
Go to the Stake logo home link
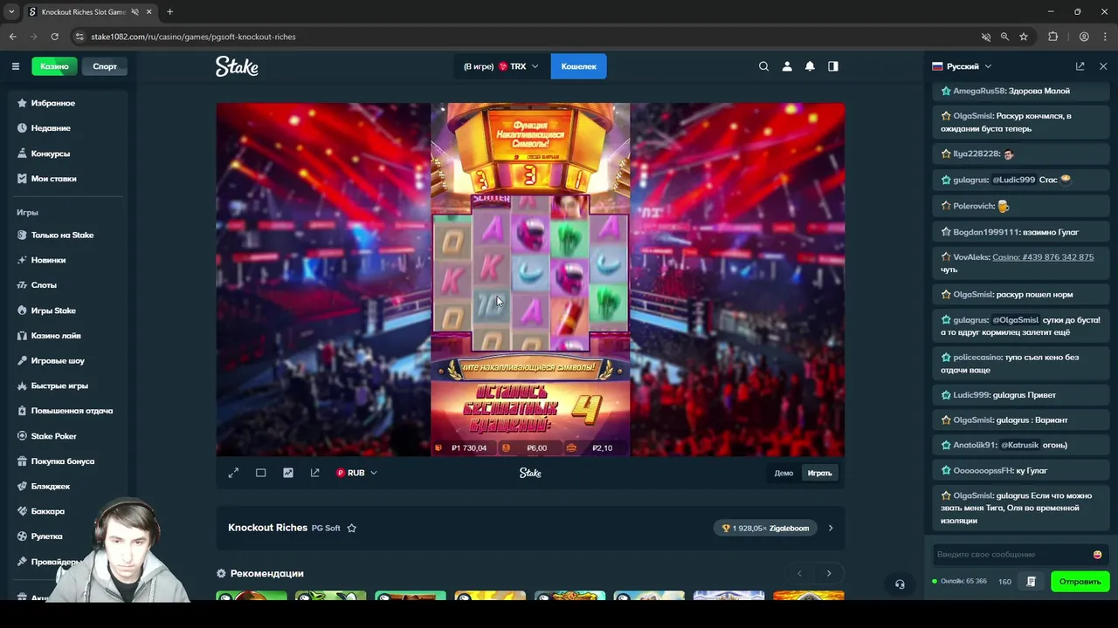(237, 66)
